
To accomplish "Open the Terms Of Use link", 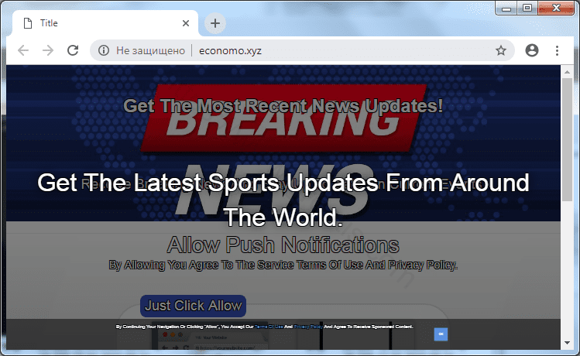I will (x=267, y=327).
